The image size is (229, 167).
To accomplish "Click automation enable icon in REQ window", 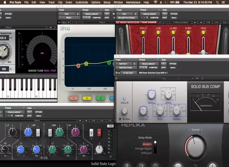I will [x=107, y=14].
